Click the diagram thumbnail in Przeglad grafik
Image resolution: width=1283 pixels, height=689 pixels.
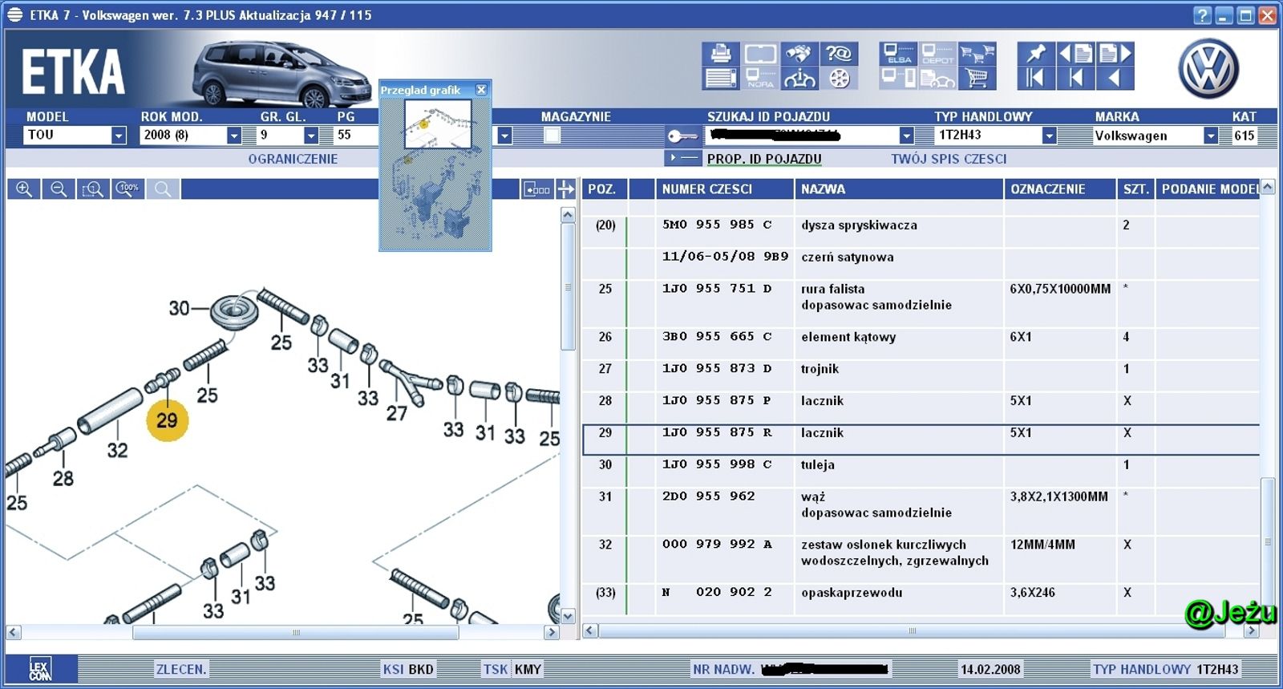coord(438,124)
